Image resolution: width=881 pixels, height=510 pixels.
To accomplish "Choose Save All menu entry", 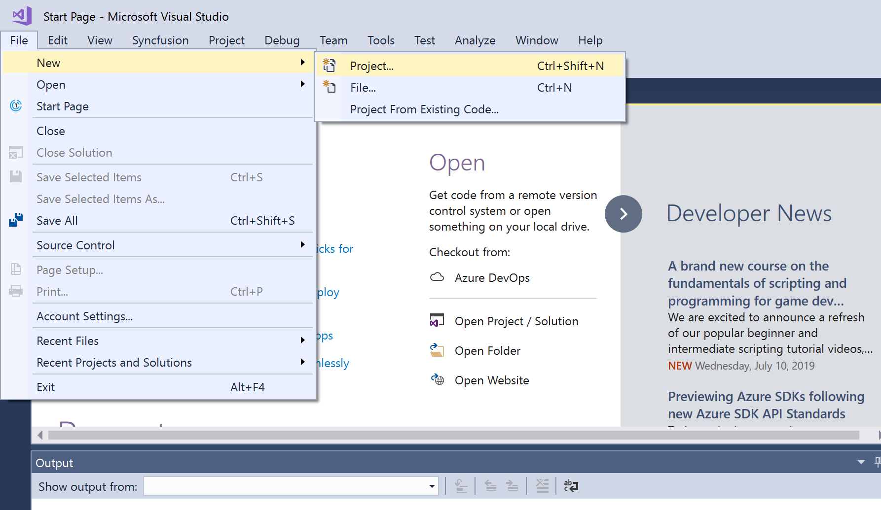I will pos(158,220).
